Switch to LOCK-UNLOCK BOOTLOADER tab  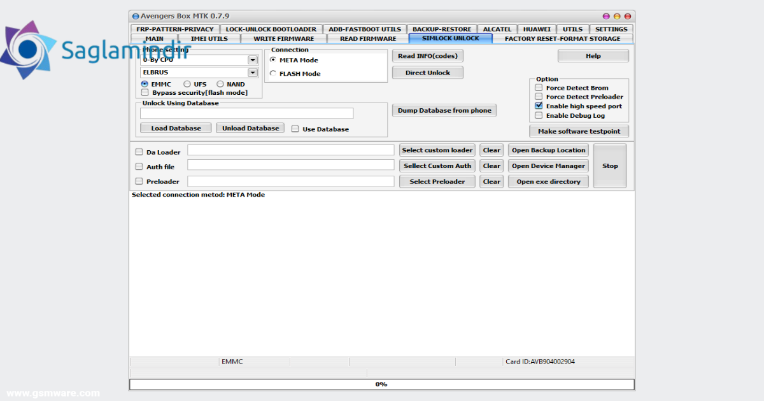tap(271, 29)
